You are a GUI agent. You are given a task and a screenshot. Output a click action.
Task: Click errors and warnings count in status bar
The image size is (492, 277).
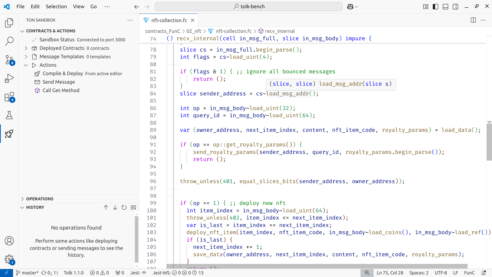[99, 273]
